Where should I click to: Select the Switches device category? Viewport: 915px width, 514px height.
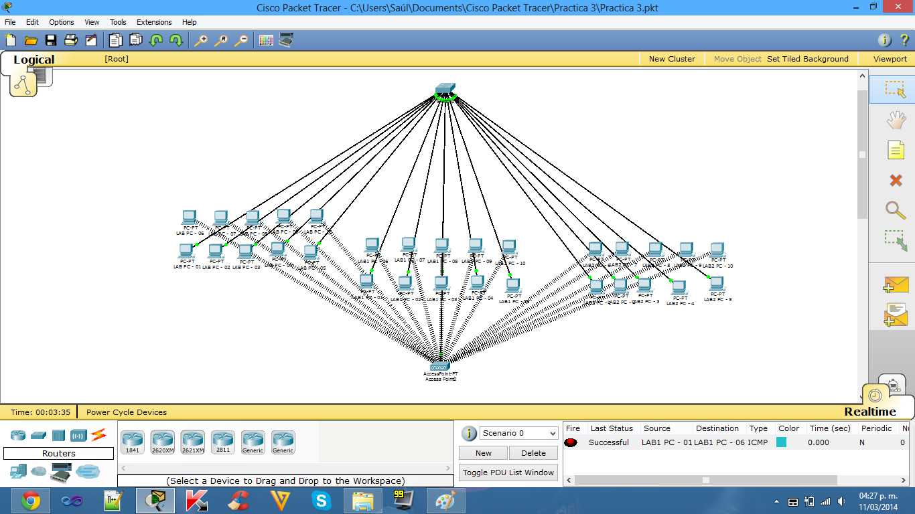tap(38, 436)
